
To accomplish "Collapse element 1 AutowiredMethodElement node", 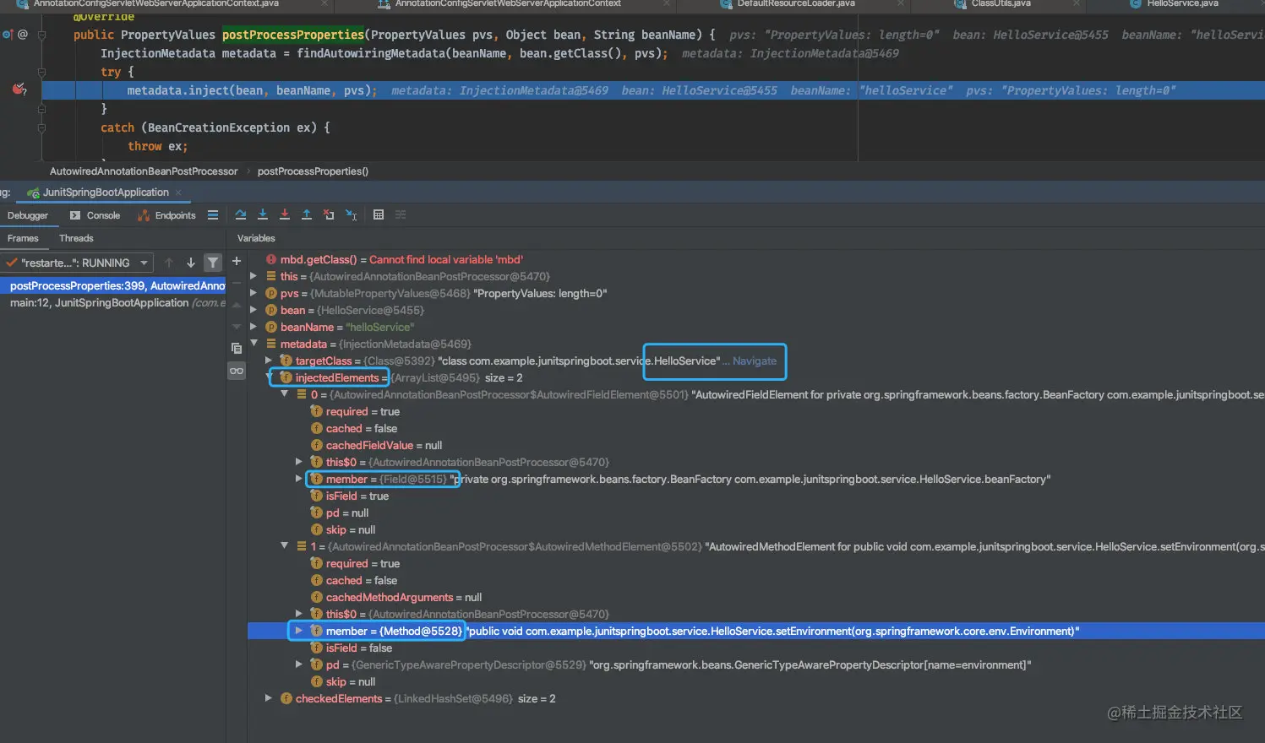I will pos(285,545).
